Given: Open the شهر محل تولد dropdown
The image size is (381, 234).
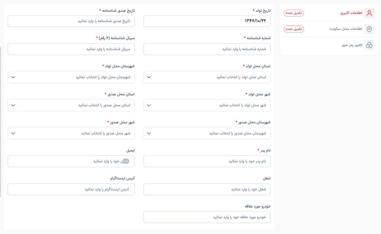Looking at the screenshot, I should coord(207,105).
